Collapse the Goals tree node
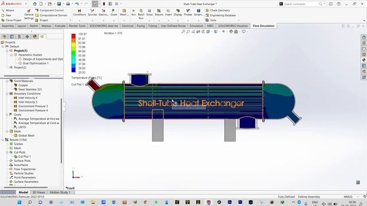The image size is (367, 206). 7,114
